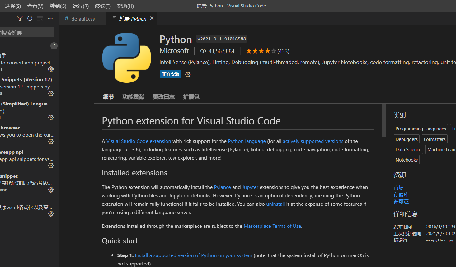Click the 正在安装 button

pyautogui.click(x=171, y=74)
